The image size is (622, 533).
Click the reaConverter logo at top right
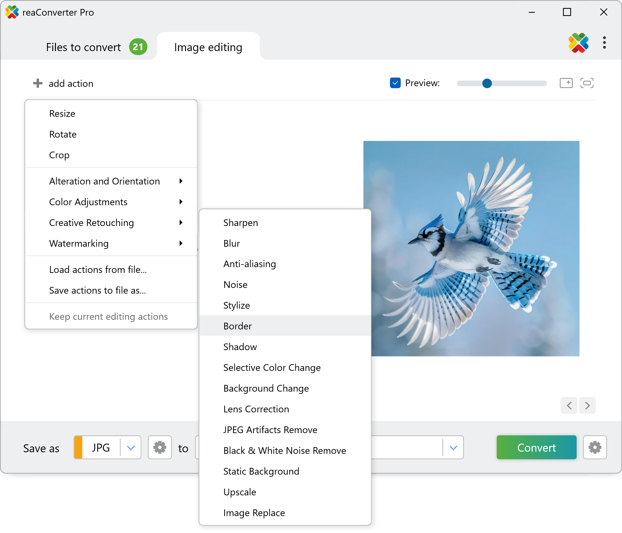pos(578,43)
